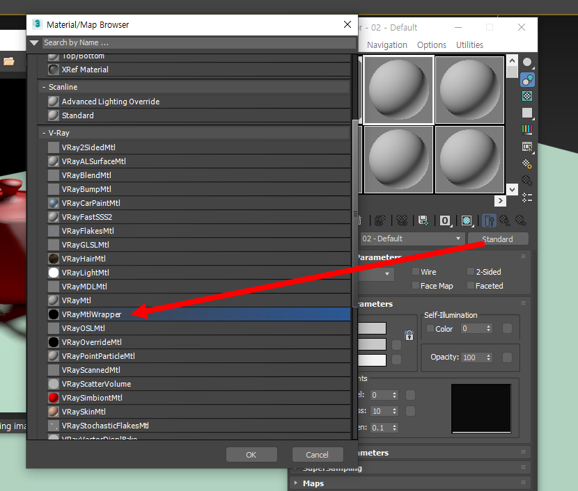Click the Video Color Check icon
Viewport: 578px width, 491px height.
point(527,129)
